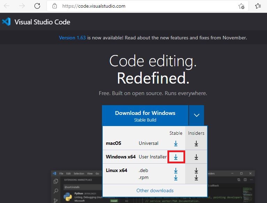The image size is (267, 203).
Task: Click the macOS row label
Action: [x=113, y=143]
